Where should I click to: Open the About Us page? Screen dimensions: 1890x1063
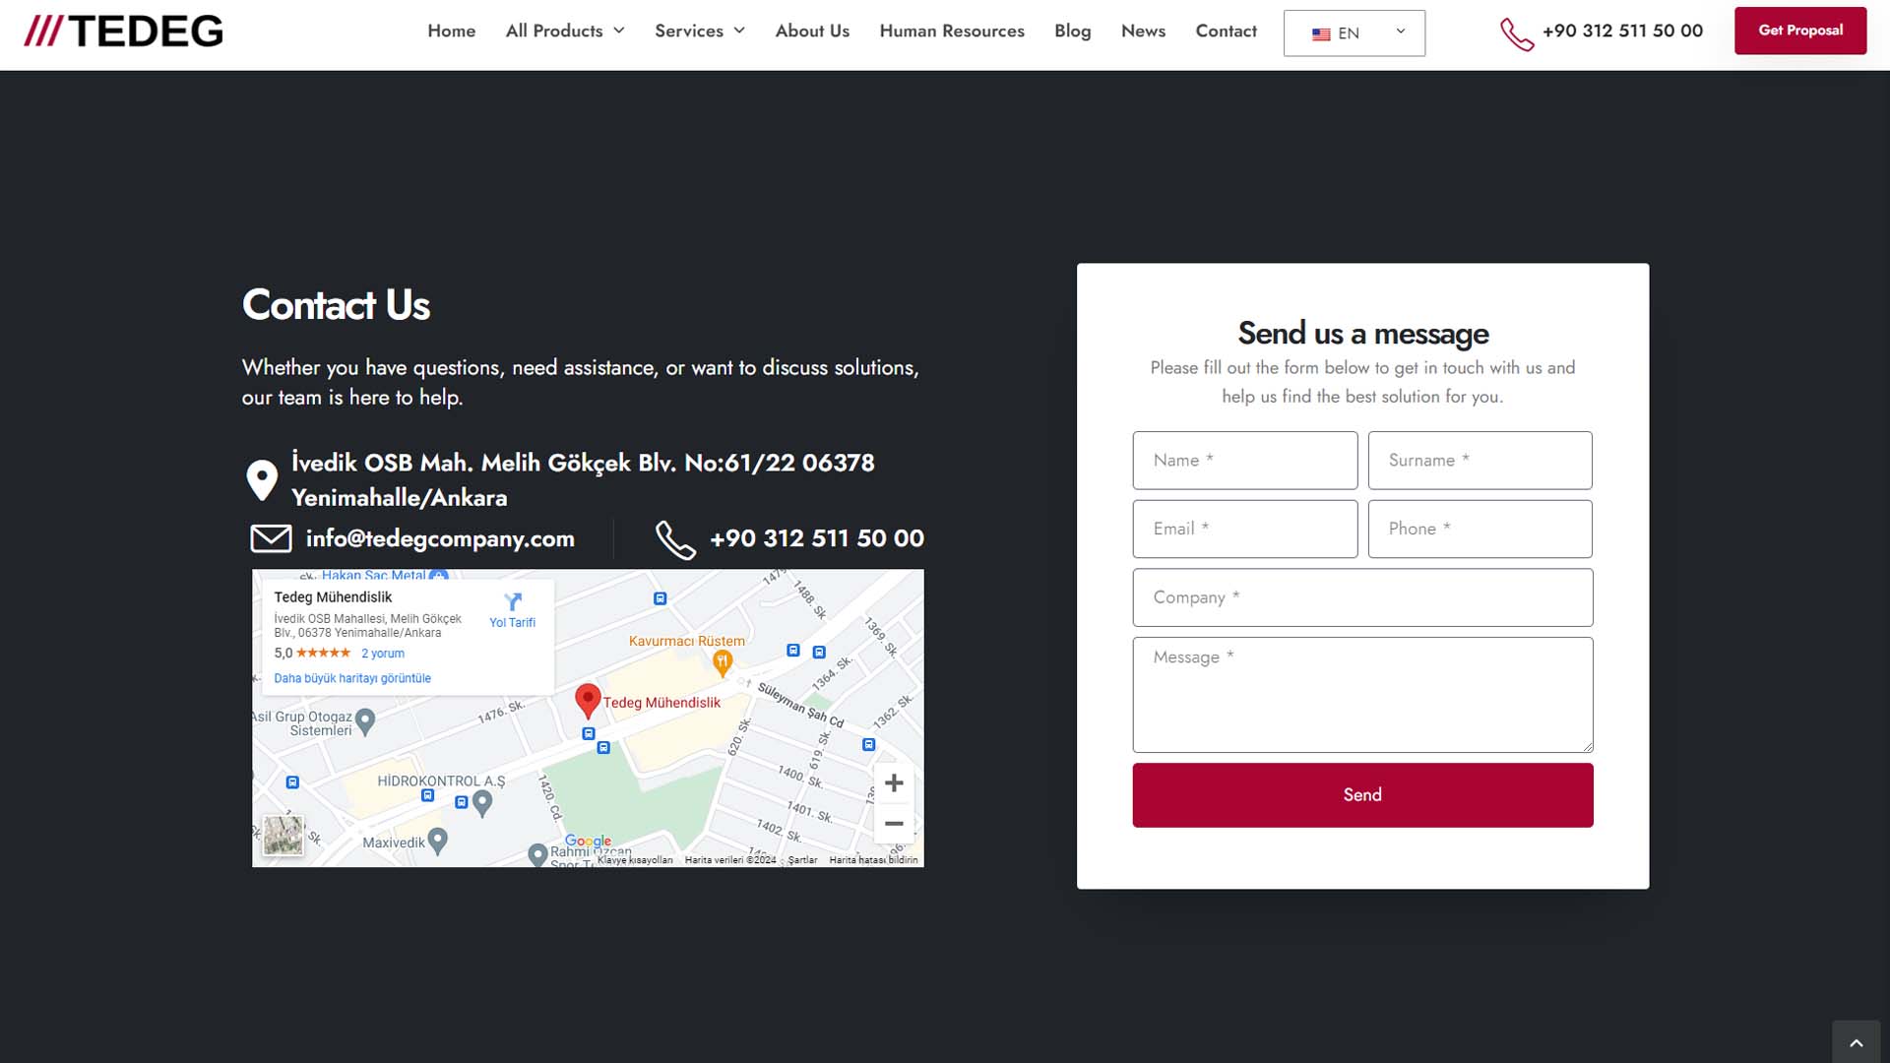(812, 31)
